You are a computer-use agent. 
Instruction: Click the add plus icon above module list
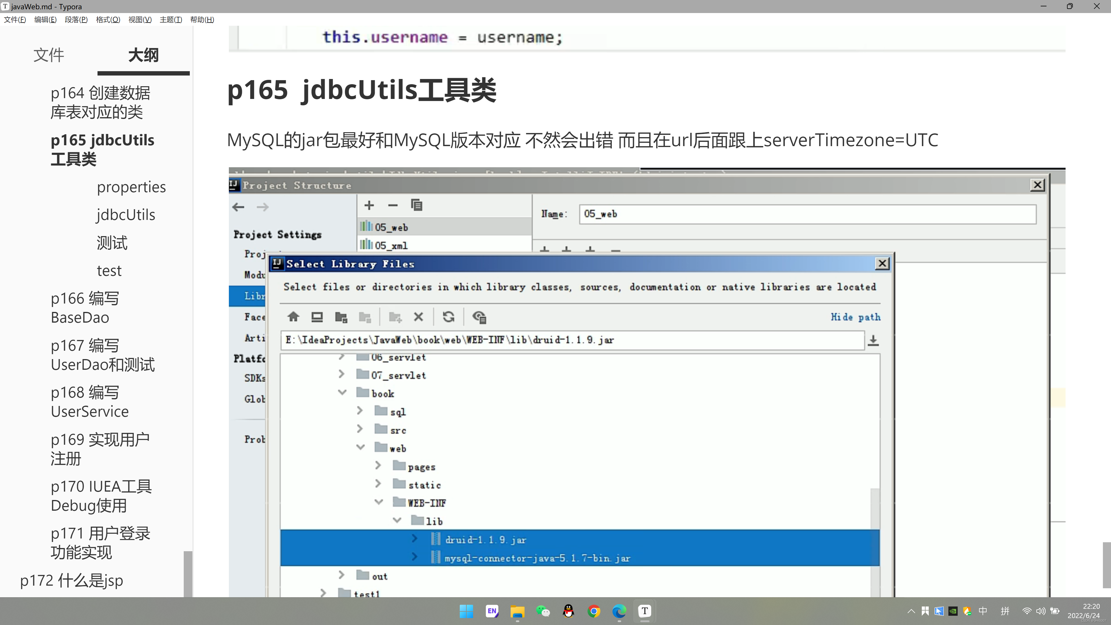pyautogui.click(x=369, y=205)
